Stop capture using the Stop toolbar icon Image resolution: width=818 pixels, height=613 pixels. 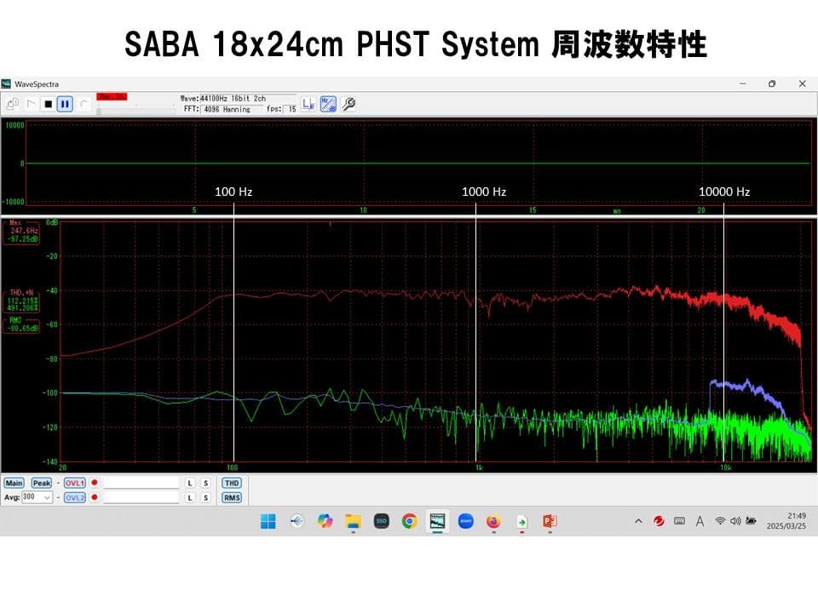click(x=49, y=104)
